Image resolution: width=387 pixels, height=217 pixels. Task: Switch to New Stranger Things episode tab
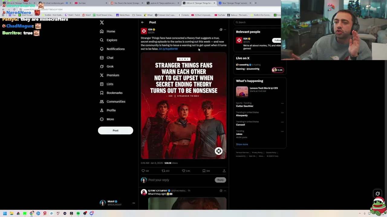click(x=234, y=3)
